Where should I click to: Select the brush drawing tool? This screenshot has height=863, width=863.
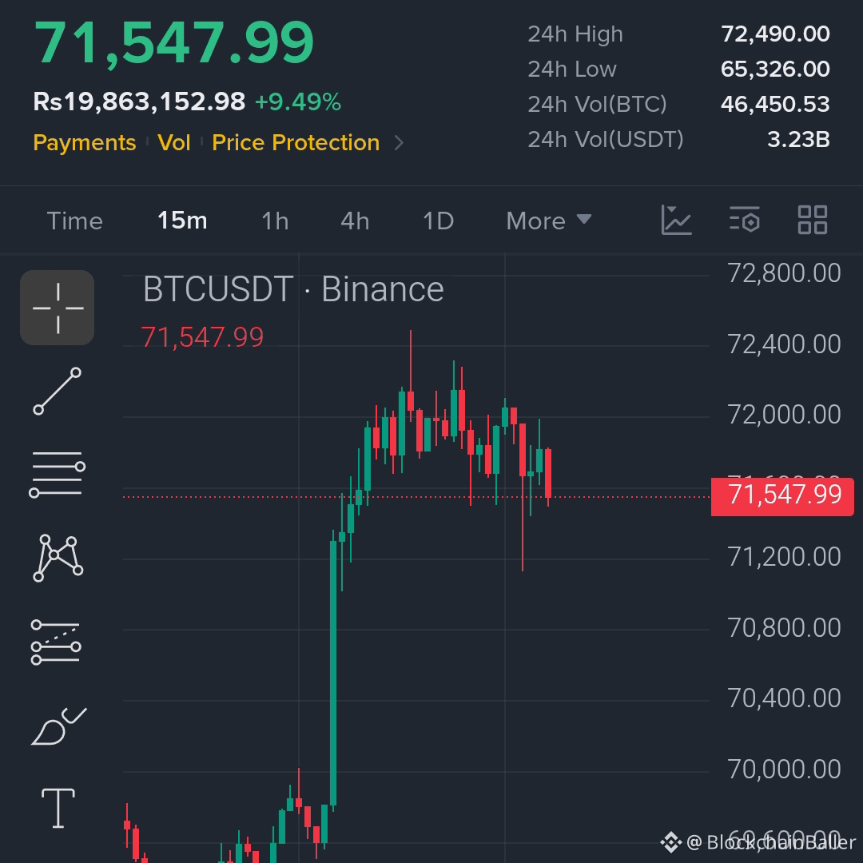[58, 726]
